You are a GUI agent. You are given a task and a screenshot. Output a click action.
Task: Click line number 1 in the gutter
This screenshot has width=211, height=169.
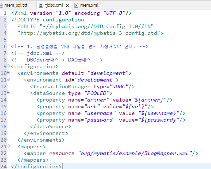pos(5,13)
